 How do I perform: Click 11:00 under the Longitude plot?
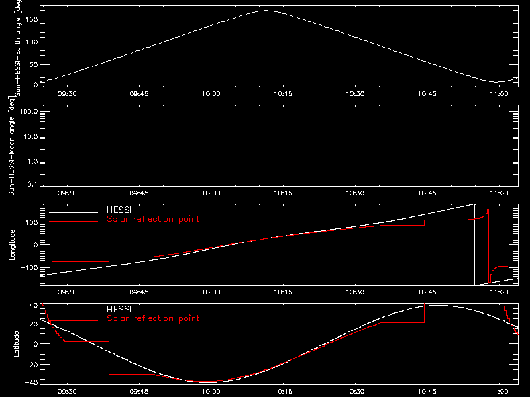(500, 292)
